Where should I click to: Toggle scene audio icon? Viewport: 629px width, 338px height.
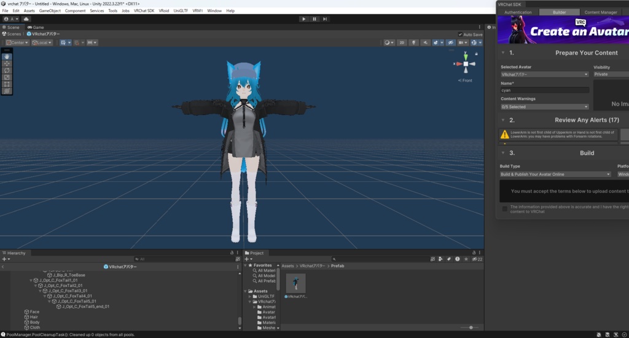(425, 42)
